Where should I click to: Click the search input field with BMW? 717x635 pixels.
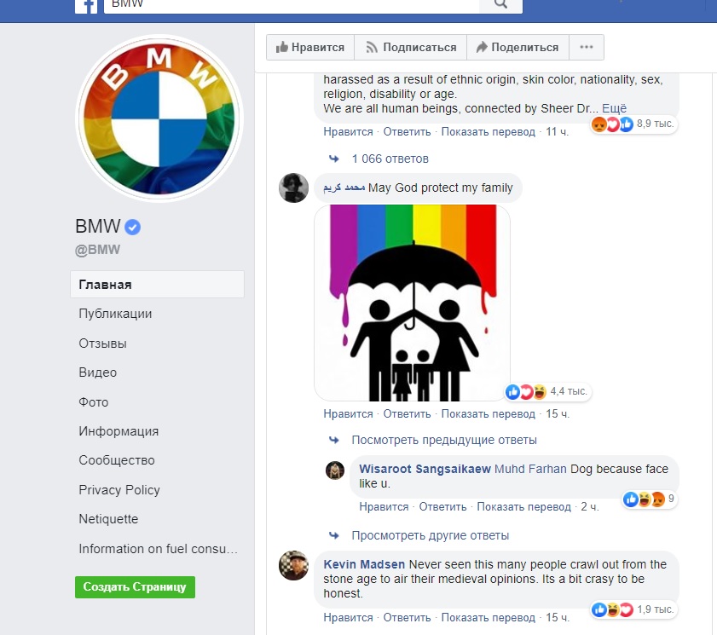point(292,4)
